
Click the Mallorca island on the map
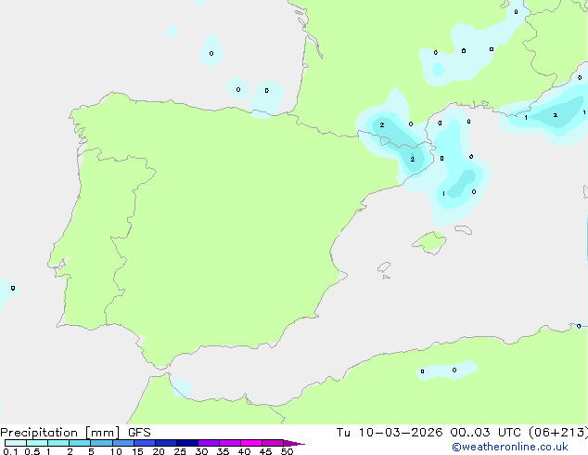(x=429, y=242)
